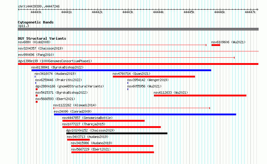Select the esv24090 (Conrad2009) blue bar

[145, 114]
